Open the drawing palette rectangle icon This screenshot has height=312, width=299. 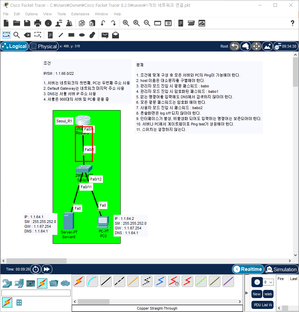point(158,23)
